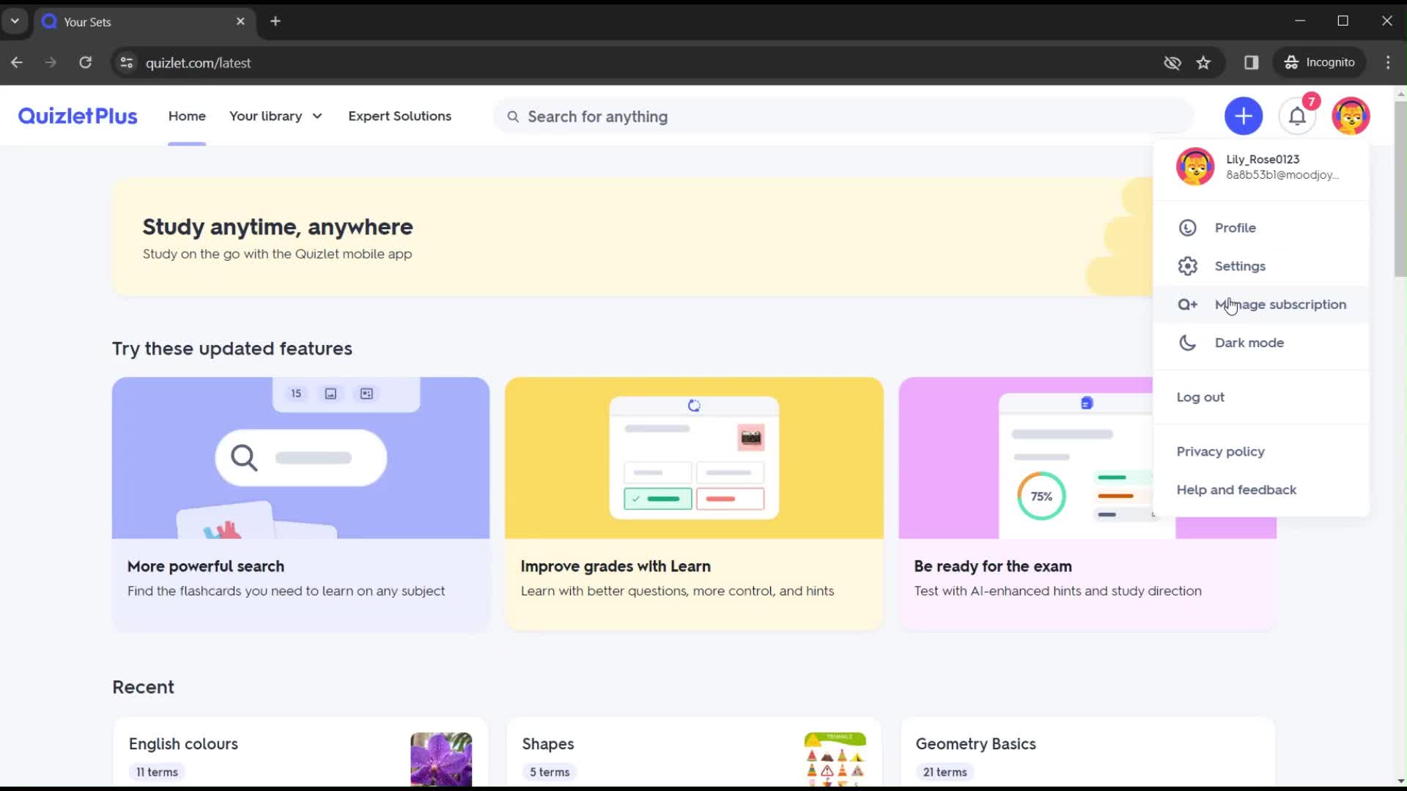Click the Q+ subscription icon
The width and height of the screenshot is (1407, 791).
point(1187,305)
